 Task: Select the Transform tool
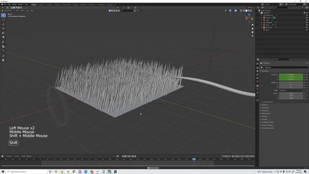(x=3, y=37)
